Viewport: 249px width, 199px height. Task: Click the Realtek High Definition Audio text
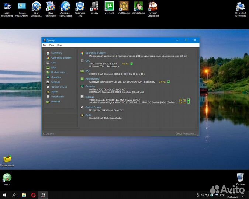pos(105,118)
